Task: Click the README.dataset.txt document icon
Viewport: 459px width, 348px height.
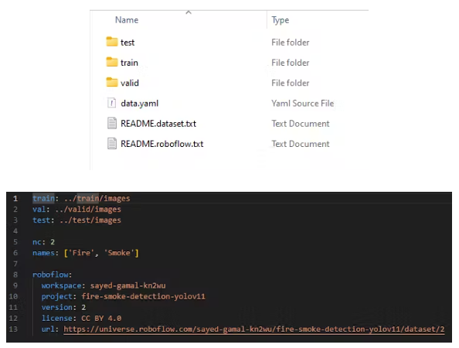Action: [x=111, y=123]
